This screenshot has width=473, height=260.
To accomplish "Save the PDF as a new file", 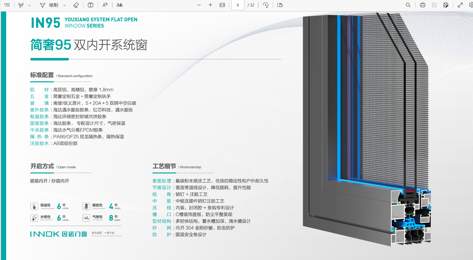I will point(446,5).
